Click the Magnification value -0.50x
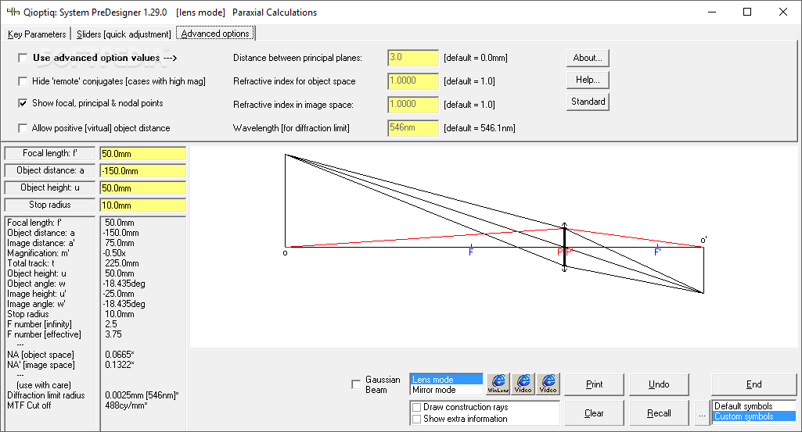This screenshot has width=802, height=432. tap(114, 253)
